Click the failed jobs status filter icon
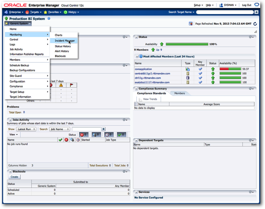The image size is (265, 209). point(83,135)
